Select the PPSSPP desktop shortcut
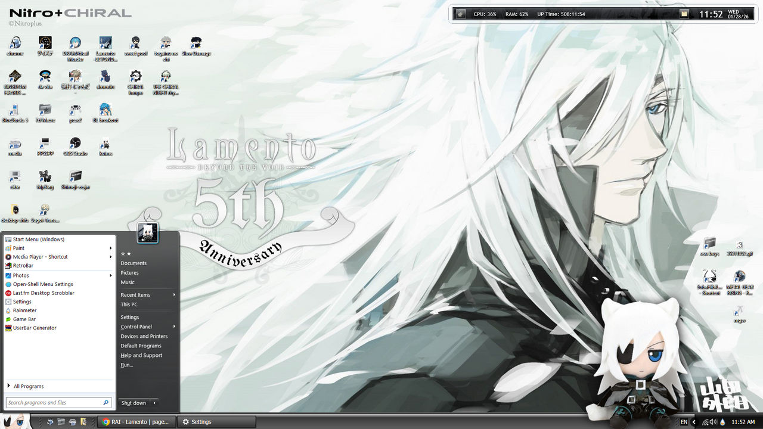 click(45, 146)
